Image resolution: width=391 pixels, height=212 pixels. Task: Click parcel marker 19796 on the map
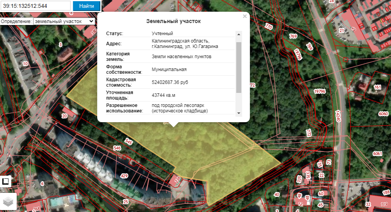(x=319, y=91)
